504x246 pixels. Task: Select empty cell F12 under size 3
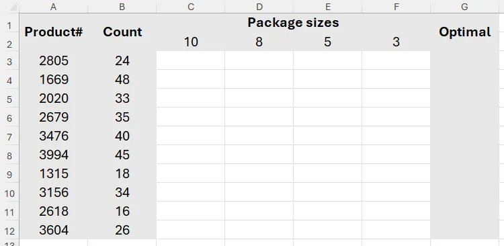(x=396, y=230)
